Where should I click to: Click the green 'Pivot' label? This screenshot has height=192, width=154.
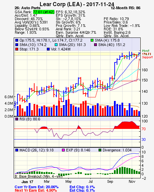tap(146, 51)
